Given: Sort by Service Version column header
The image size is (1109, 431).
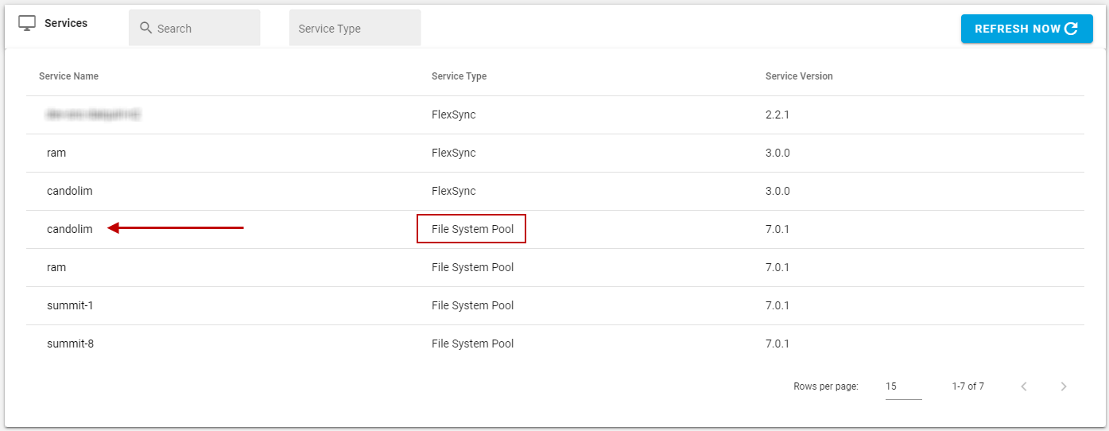Looking at the screenshot, I should click(x=799, y=76).
